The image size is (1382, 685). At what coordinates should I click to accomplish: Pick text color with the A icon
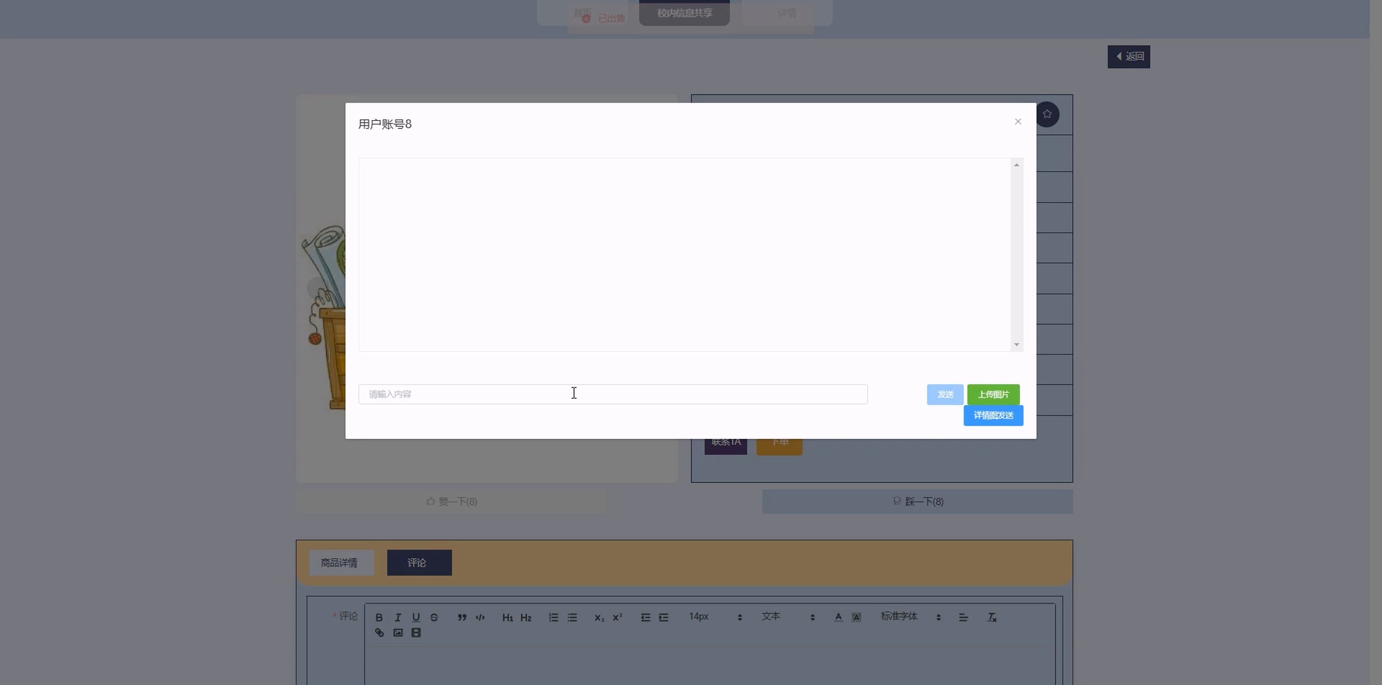(x=838, y=618)
